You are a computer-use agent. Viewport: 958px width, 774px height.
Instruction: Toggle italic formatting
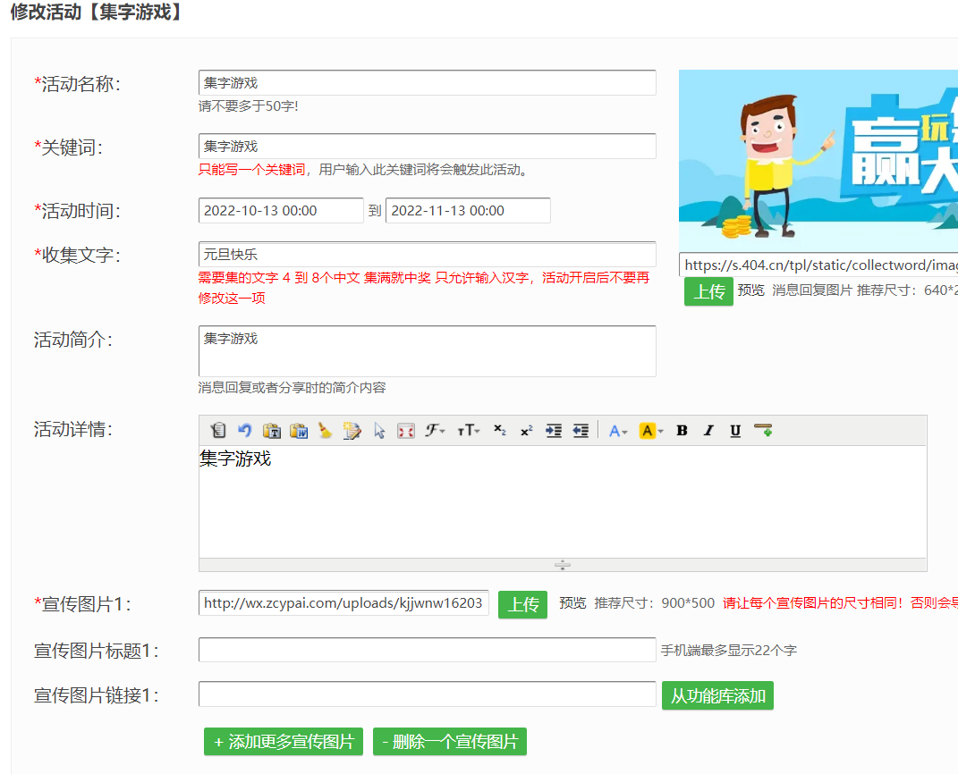(708, 430)
